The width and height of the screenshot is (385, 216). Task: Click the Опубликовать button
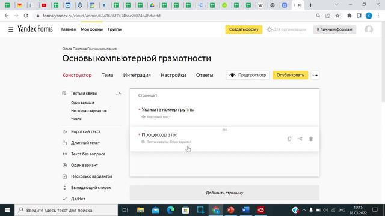pos(290,75)
